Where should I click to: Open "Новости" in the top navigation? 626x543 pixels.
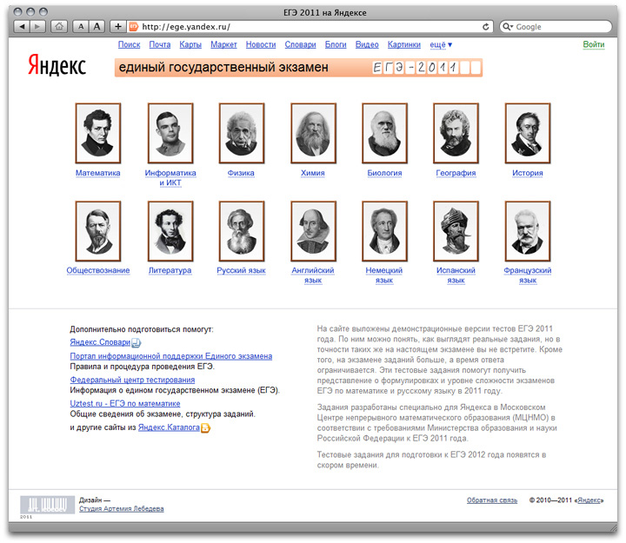[x=261, y=44]
